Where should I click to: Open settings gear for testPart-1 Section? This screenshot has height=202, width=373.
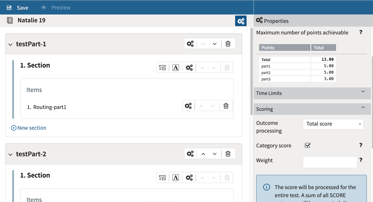coord(189,67)
